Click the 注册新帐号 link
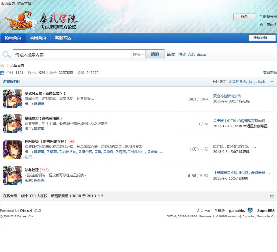Viewport: 277px width, 252px height. [x=268, y=17]
